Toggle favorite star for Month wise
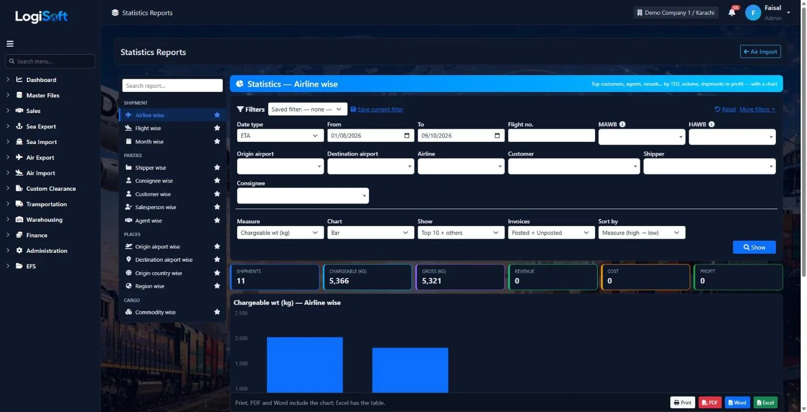Viewport: 807px width, 412px height. click(217, 141)
